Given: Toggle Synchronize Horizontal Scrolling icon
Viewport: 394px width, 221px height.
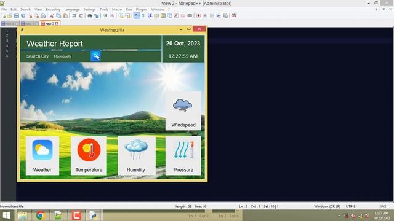Looking at the screenshot, I should pos(127,15).
